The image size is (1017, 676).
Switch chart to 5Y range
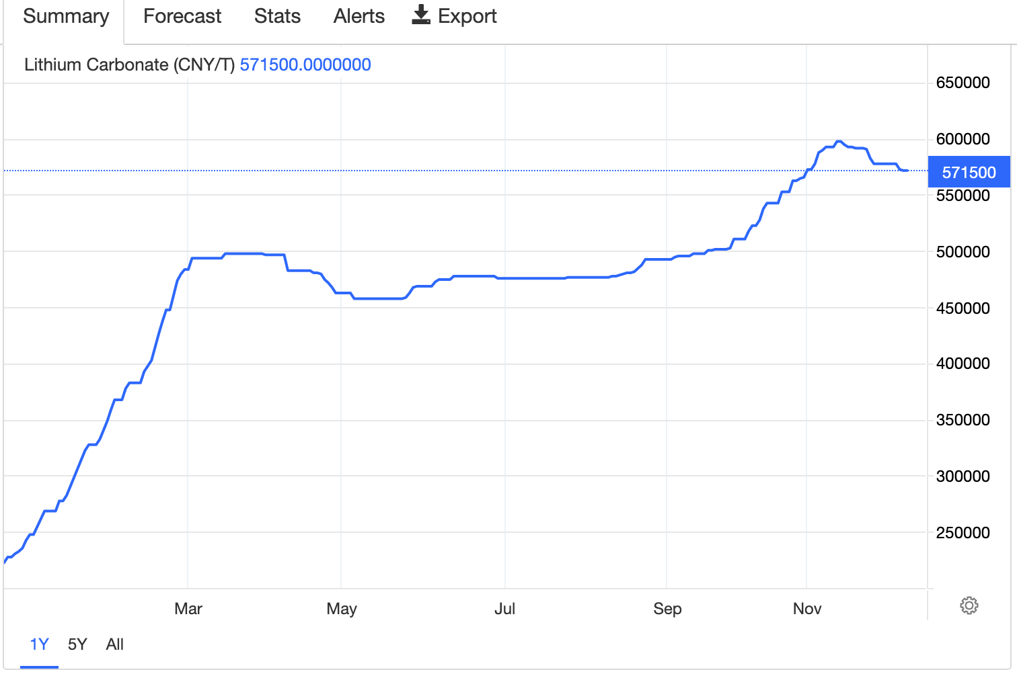click(x=77, y=644)
